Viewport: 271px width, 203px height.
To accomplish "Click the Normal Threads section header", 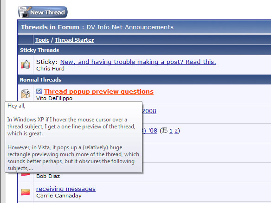I will pyautogui.click(x=144, y=80).
